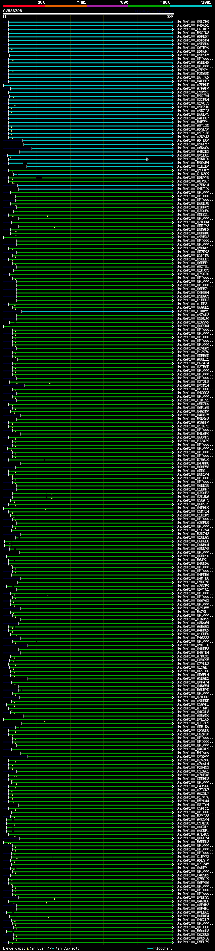
Task: Select the UniRef100_P46223 label
Action: (x=193, y=638)
